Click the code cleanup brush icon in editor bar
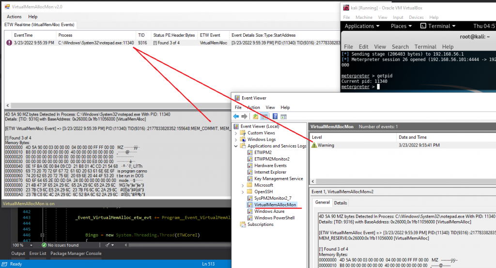Screen dimensions: 496x268 (108, 245)
